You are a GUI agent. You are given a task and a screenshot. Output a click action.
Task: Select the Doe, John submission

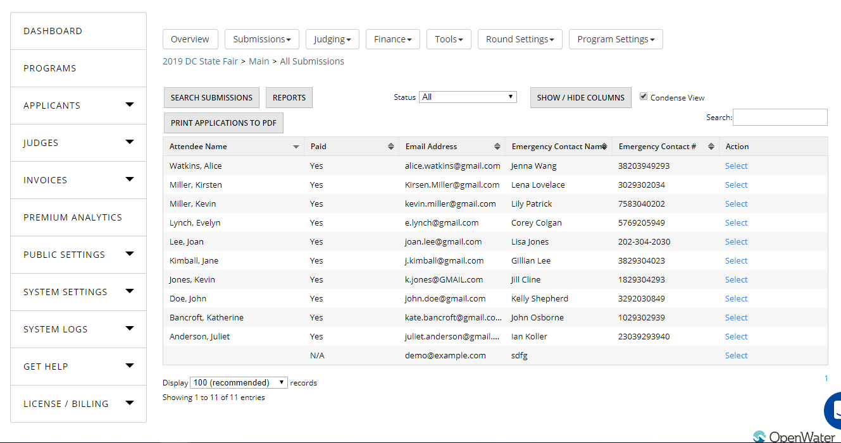tap(737, 298)
